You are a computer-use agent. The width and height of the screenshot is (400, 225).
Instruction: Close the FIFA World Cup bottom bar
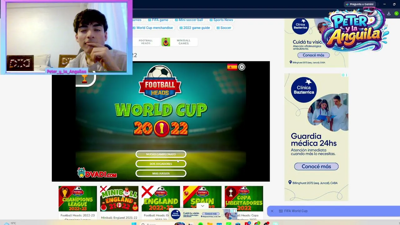click(272, 211)
